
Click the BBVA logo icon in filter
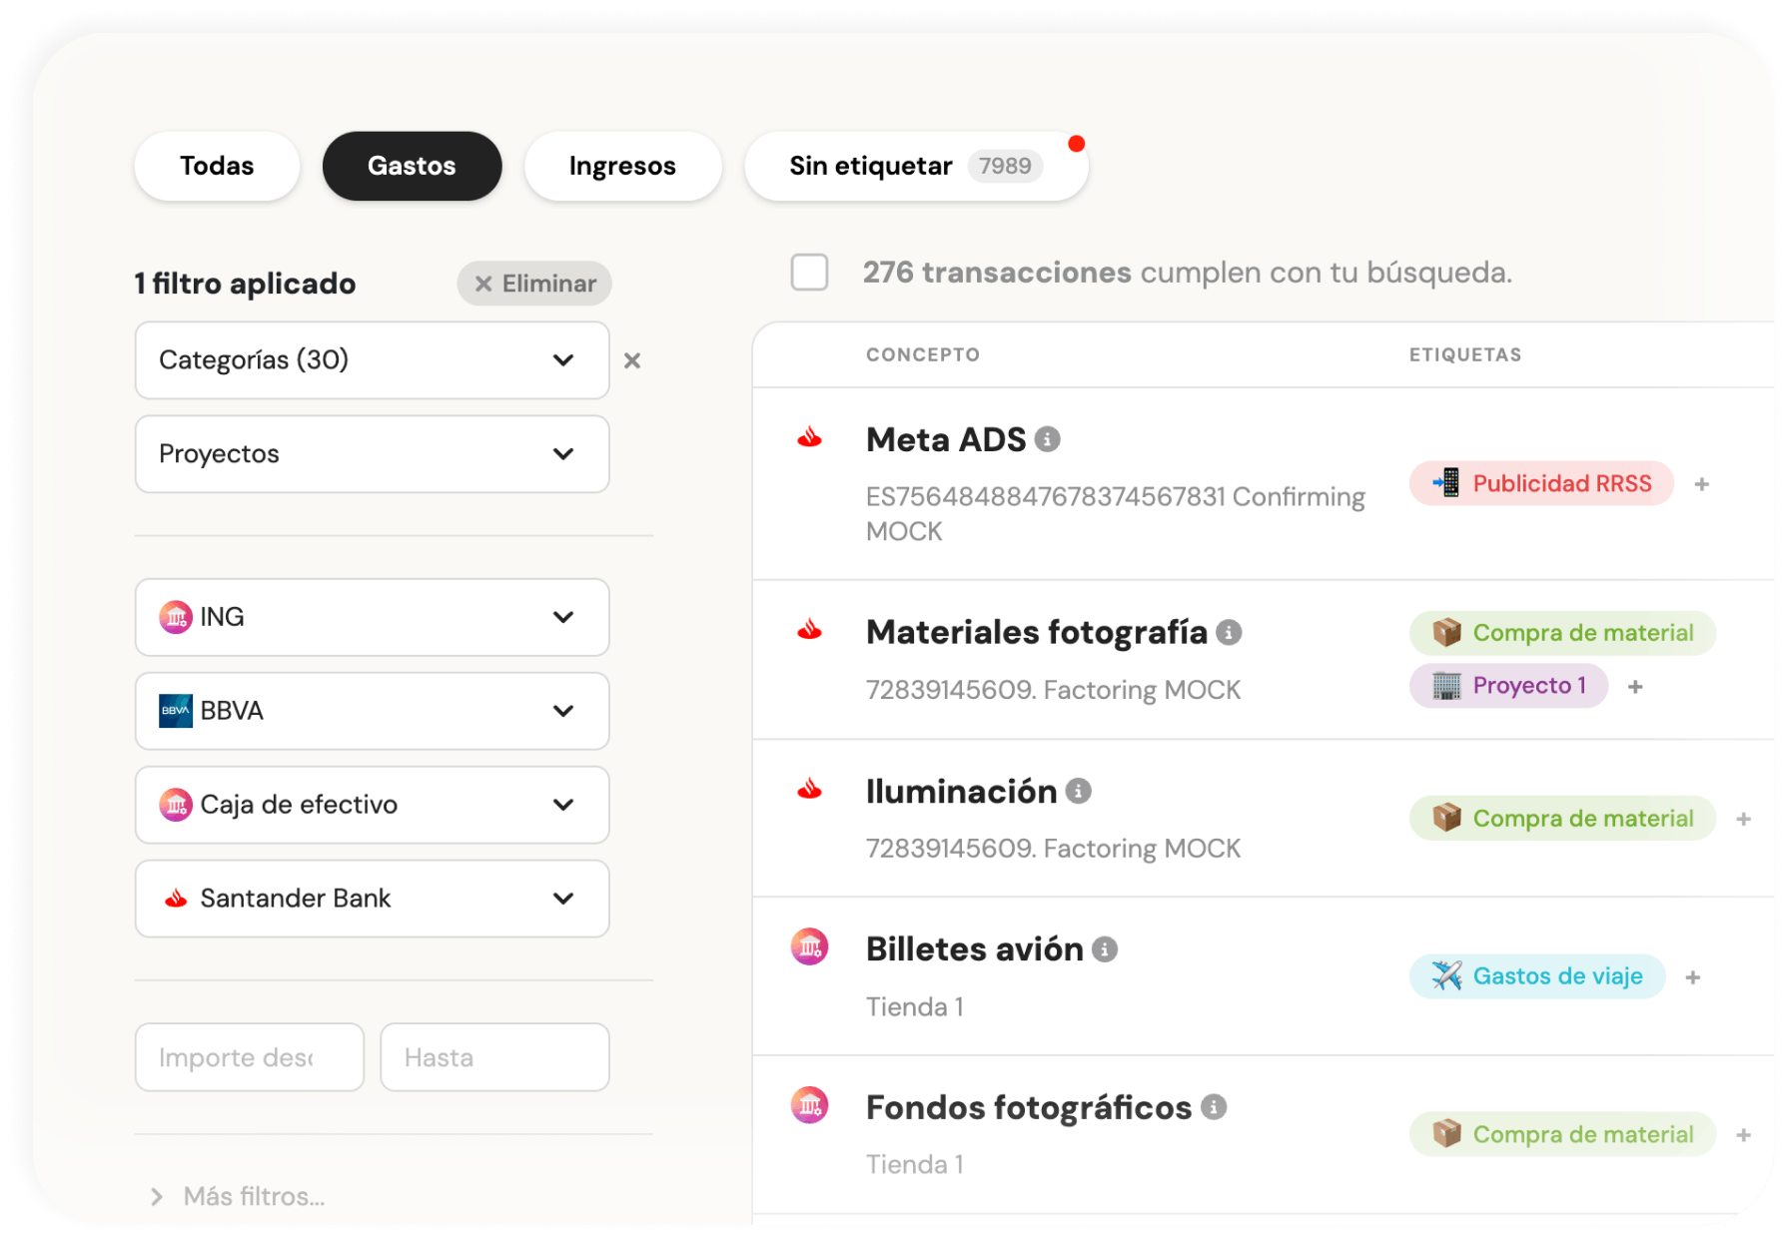(176, 711)
